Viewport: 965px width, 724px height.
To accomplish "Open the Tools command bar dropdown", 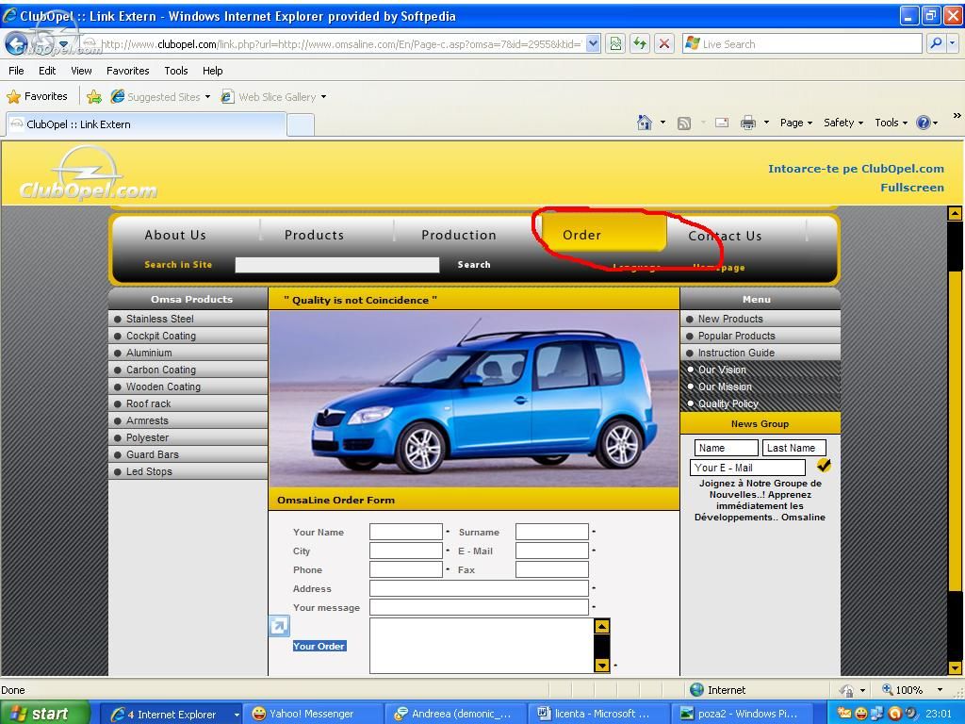I will tap(891, 123).
